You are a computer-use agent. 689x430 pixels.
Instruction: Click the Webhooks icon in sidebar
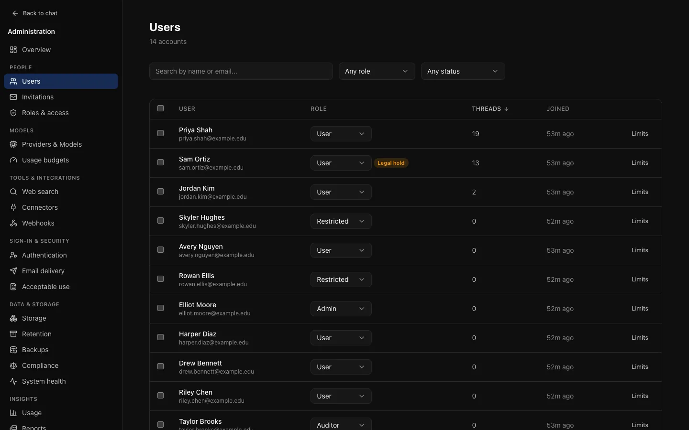point(13,223)
